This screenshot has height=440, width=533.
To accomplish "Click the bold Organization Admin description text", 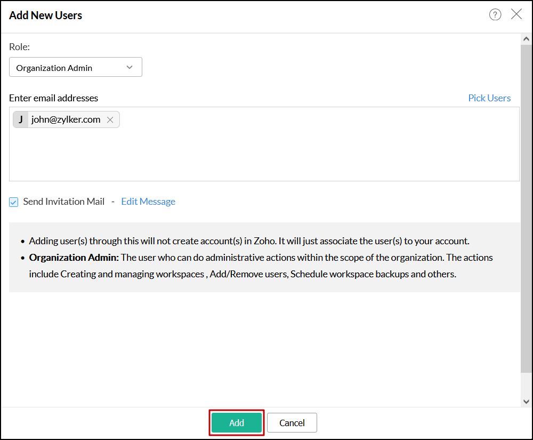I will pos(74,258).
